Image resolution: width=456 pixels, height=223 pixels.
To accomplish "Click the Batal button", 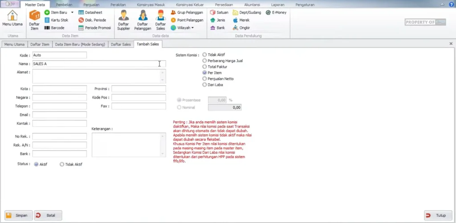I will 48,215.
